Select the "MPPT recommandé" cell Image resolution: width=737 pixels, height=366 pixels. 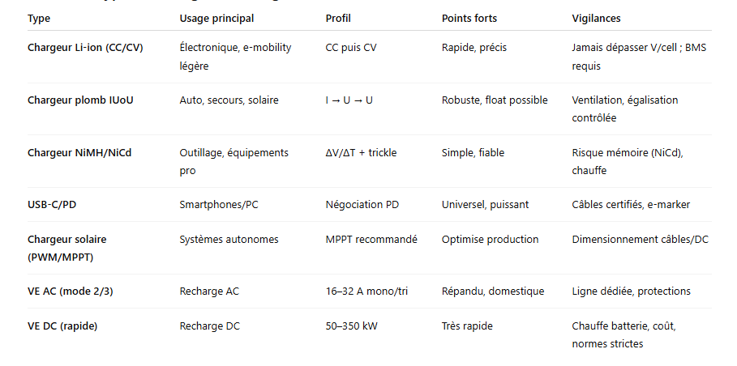371,240
